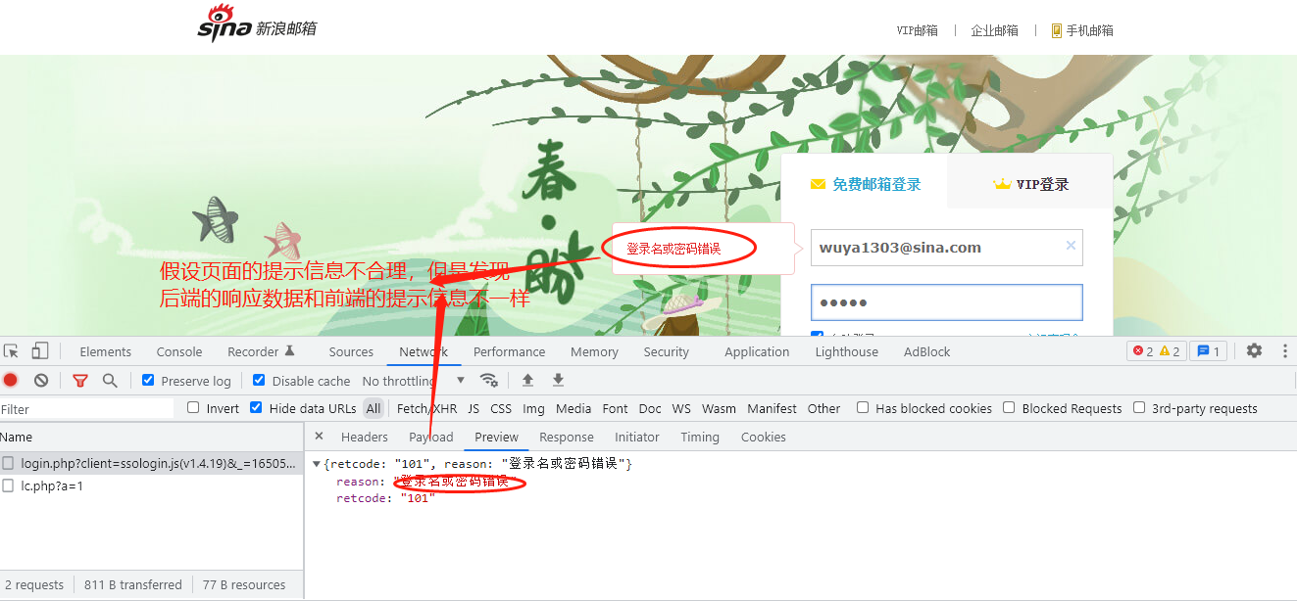Image resolution: width=1297 pixels, height=601 pixels.
Task: Show the Response tab
Action: click(x=567, y=437)
